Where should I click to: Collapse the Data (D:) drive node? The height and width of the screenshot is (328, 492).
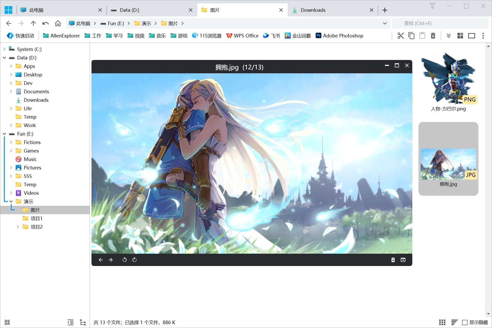click(4, 58)
